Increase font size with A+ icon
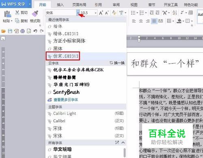Screen dimensions: 203x158 pos(101,13)
